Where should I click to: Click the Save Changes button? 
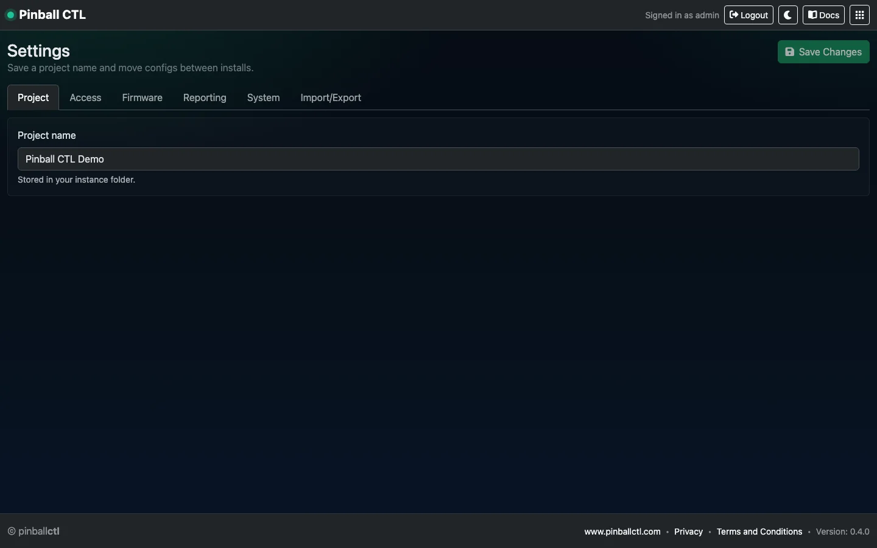(x=823, y=52)
